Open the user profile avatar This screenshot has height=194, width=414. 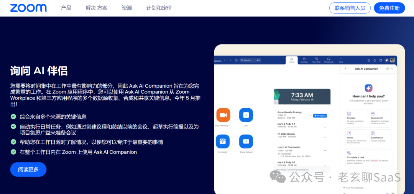(x=392, y=60)
